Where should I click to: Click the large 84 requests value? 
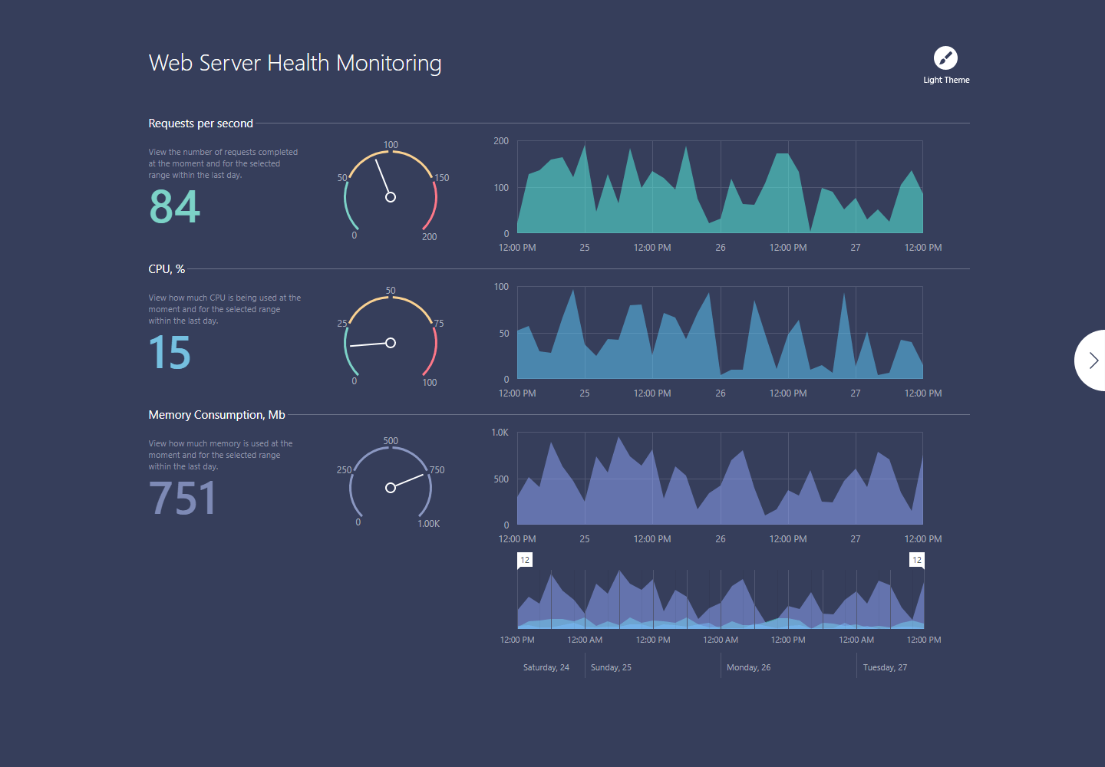click(175, 206)
